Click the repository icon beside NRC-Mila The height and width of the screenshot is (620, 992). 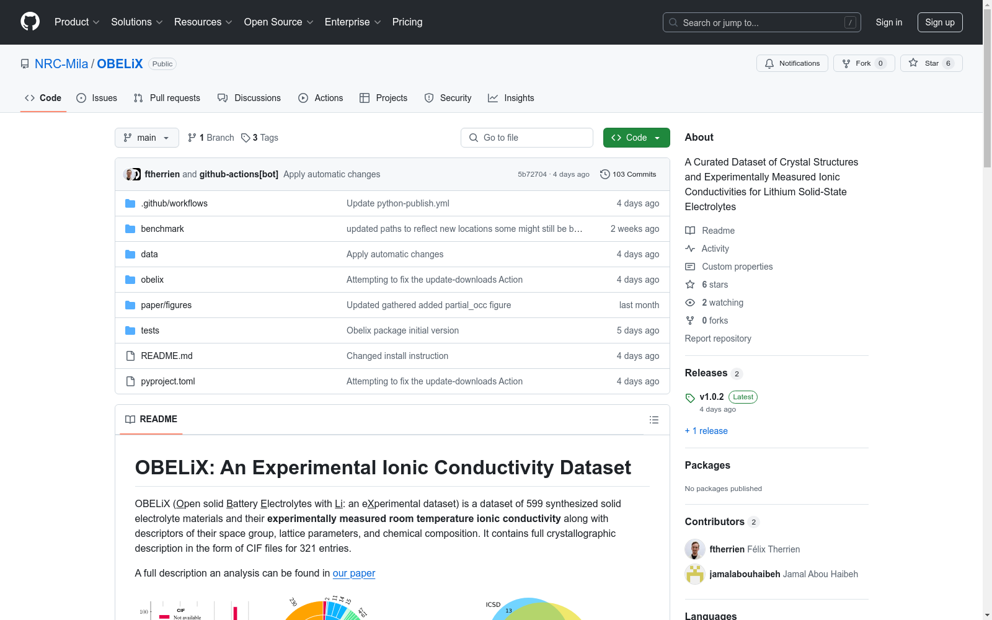25,64
